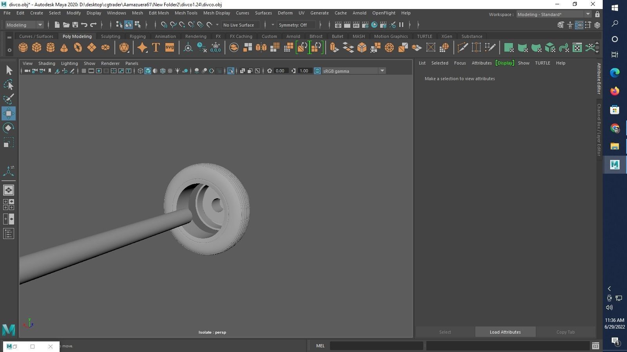Select the Rotate tool in toolbox
Screen dimensions: 627x352
9,128
